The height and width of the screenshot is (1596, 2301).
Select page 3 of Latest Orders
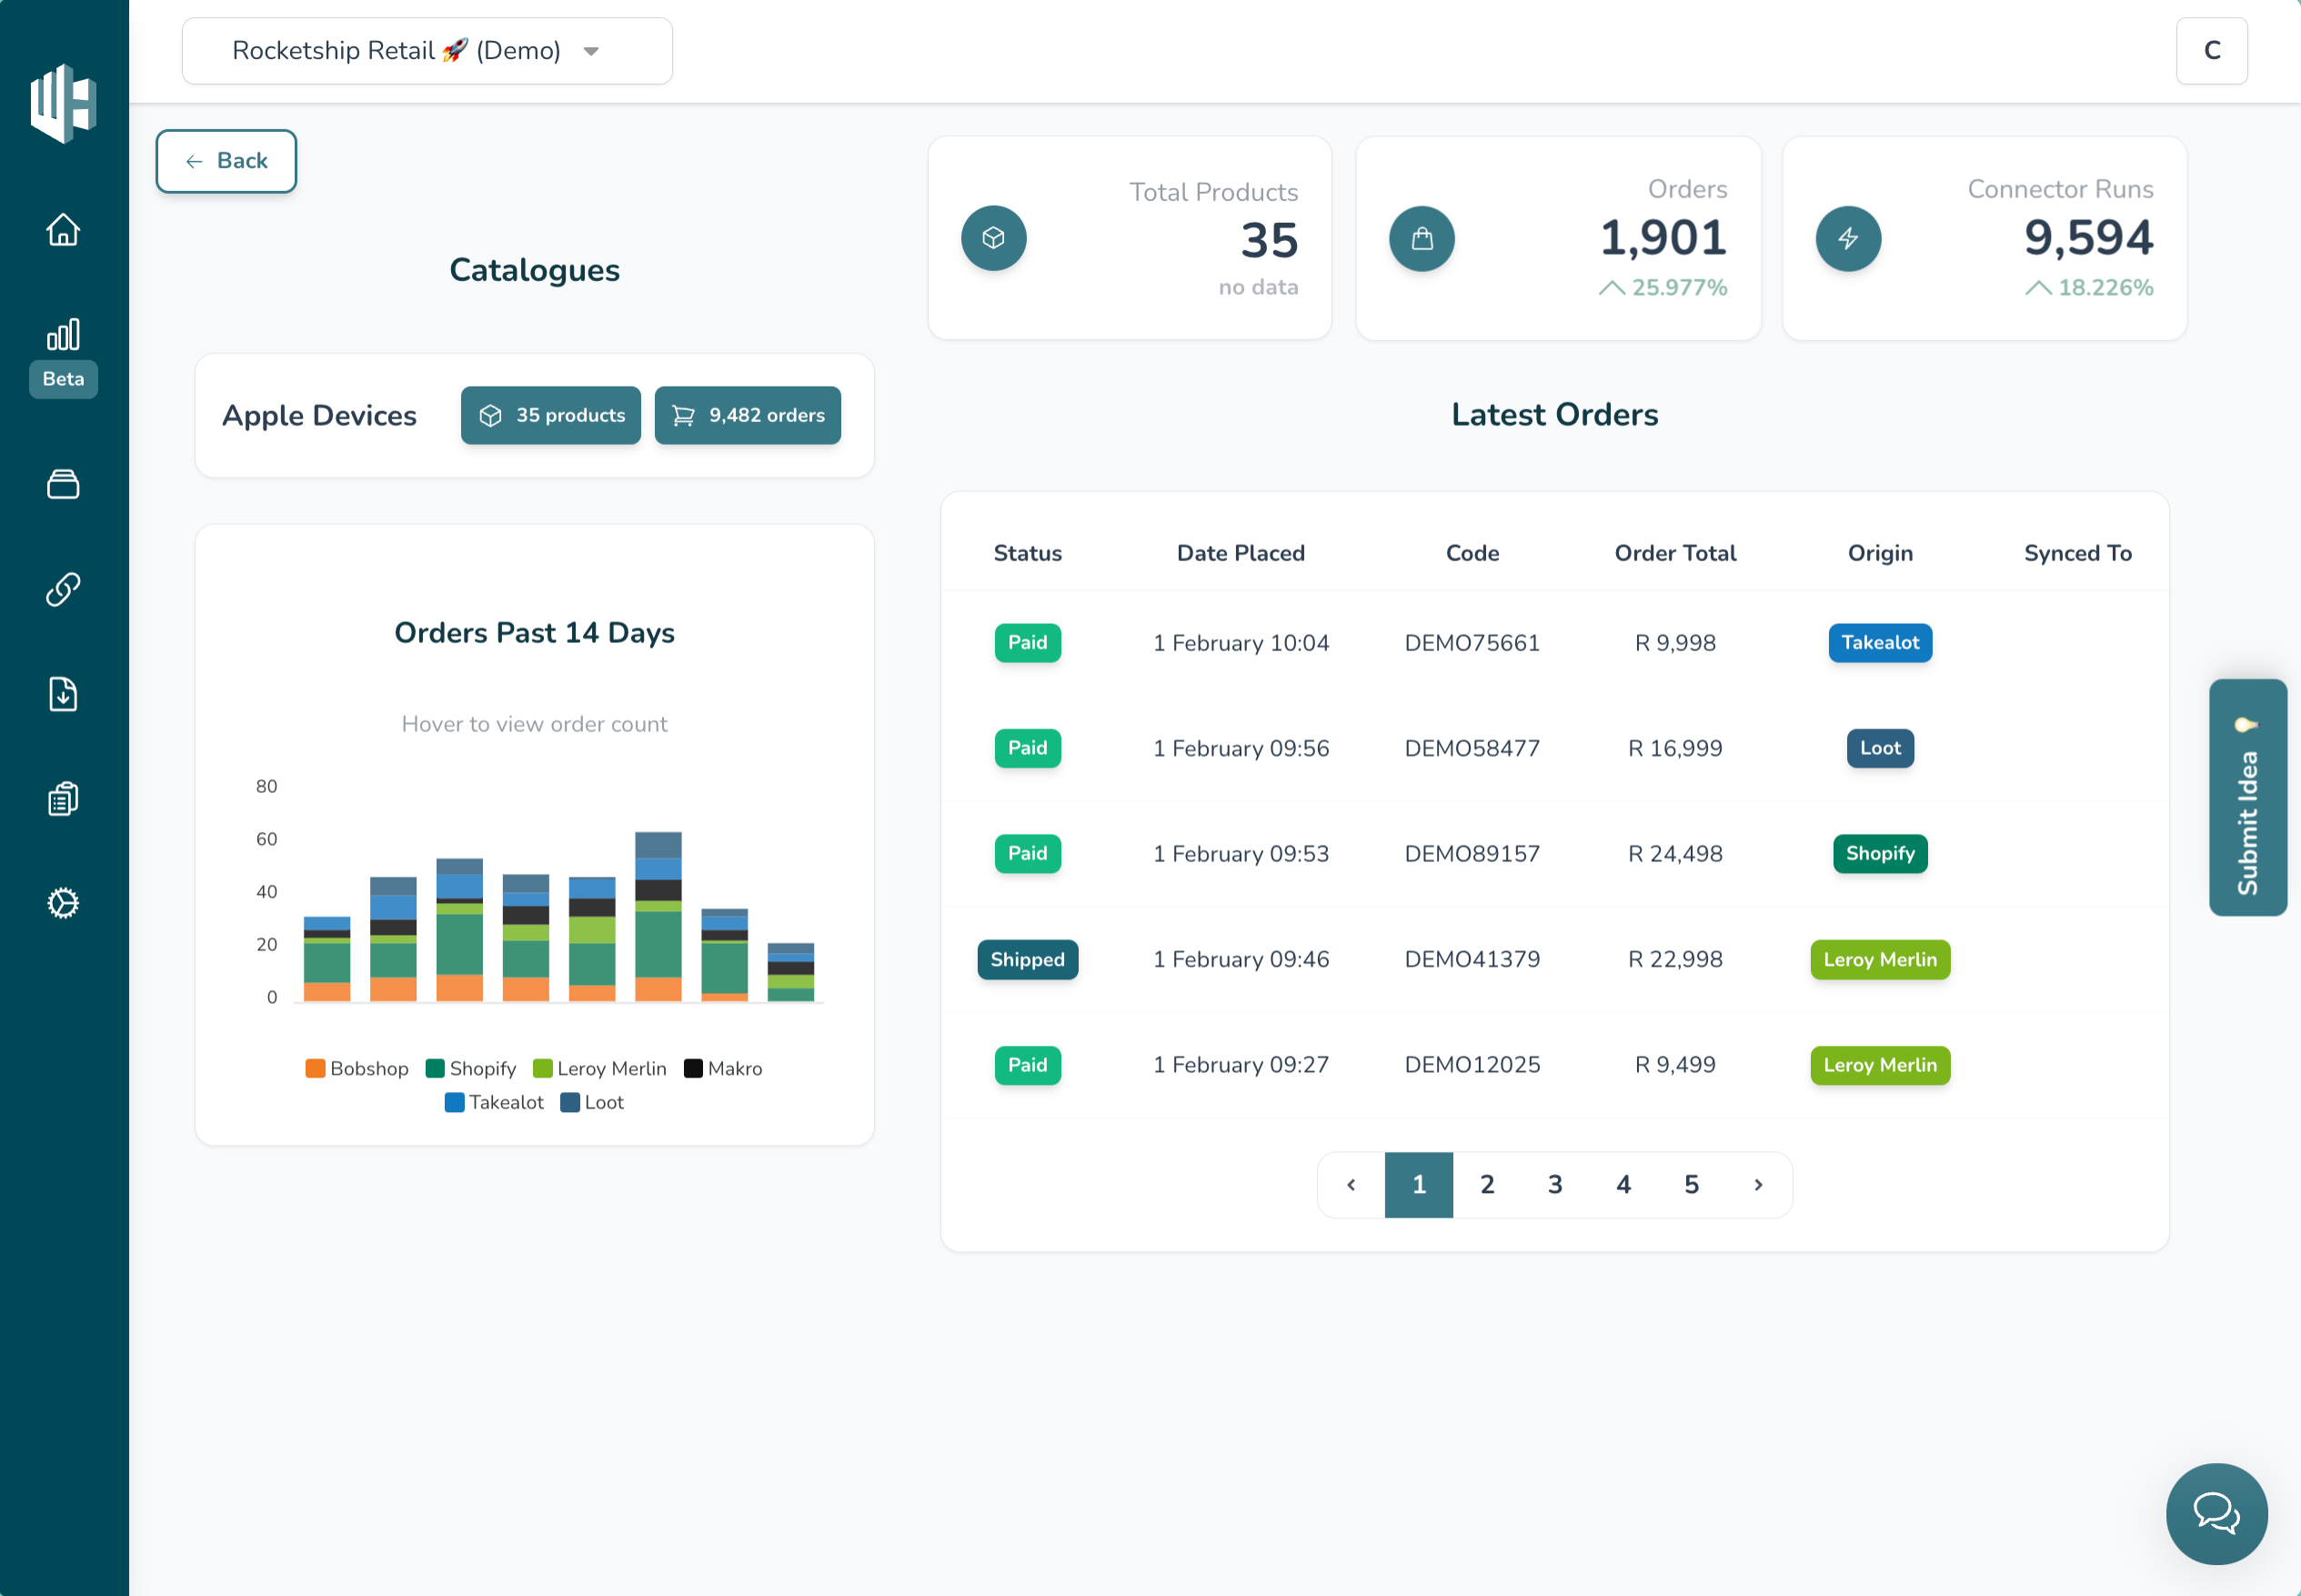tap(1555, 1185)
